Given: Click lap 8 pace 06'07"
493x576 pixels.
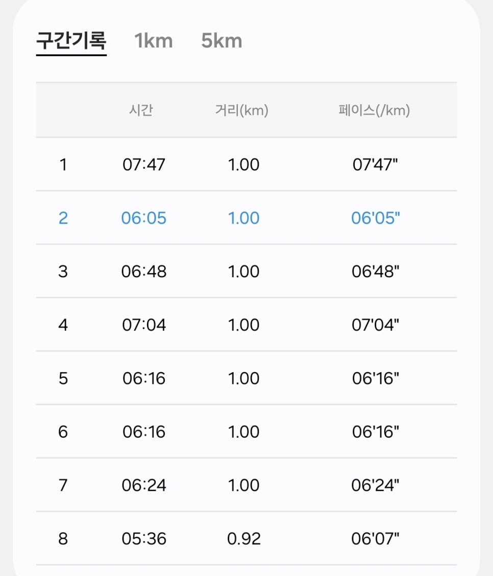Looking at the screenshot, I should click(375, 539).
